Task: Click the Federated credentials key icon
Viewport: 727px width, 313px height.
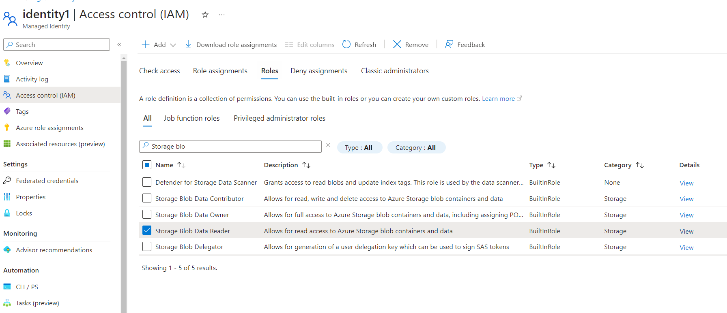Action: (x=7, y=181)
